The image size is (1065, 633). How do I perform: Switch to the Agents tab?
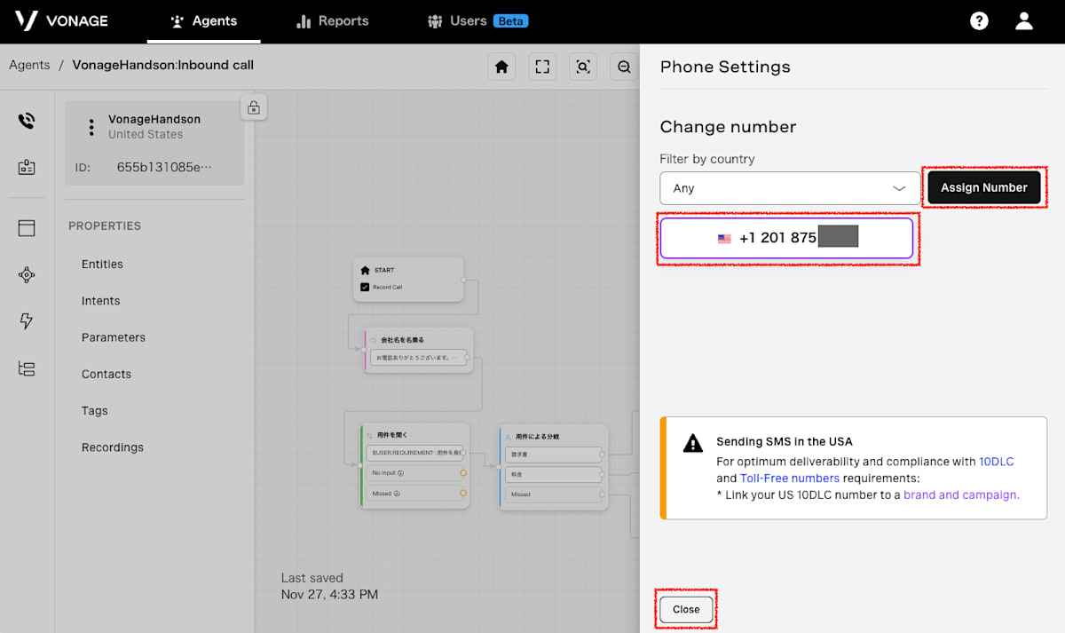point(204,20)
